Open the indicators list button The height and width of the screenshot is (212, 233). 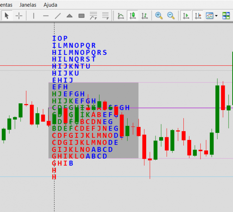210,16
